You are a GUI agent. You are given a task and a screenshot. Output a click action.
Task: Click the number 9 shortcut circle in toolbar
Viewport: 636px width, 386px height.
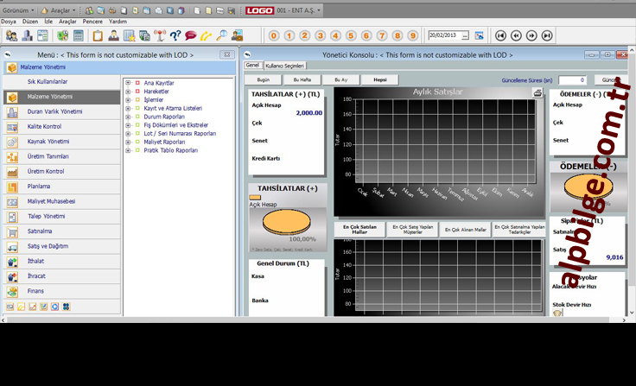pos(414,35)
